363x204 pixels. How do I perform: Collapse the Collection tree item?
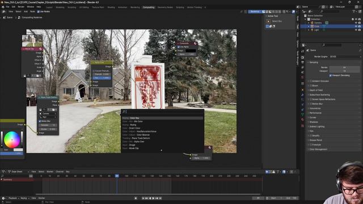(x=306, y=19)
